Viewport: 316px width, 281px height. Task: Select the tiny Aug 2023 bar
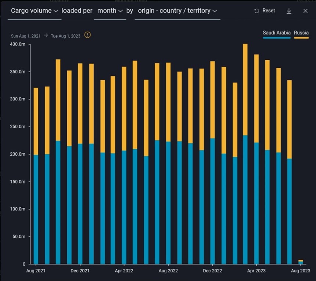pyautogui.click(x=301, y=262)
